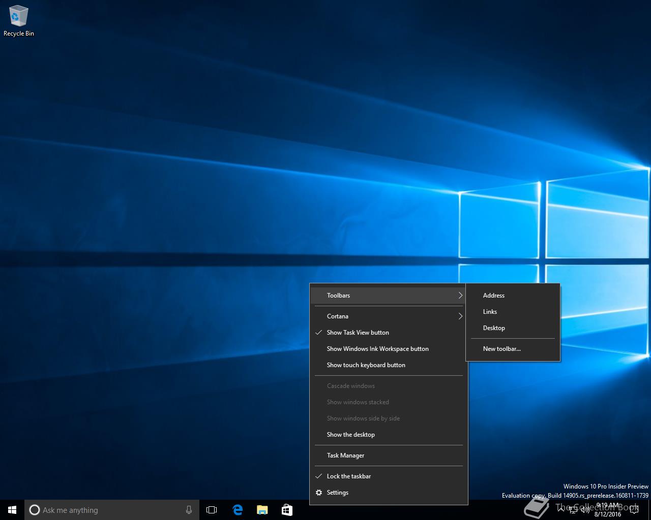Select Address from the Toolbars submenu
Screen dimensions: 651x520
coord(493,296)
